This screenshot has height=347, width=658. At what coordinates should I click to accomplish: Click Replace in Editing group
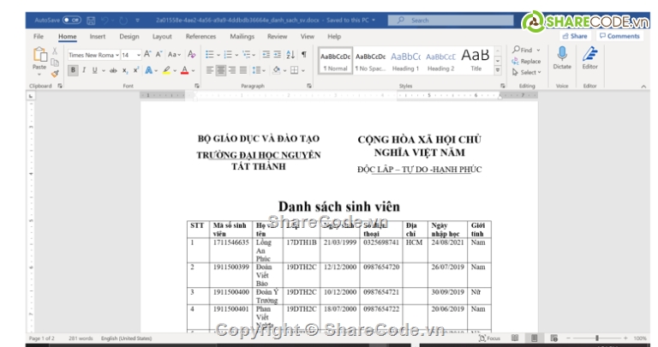[x=526, y=61]
